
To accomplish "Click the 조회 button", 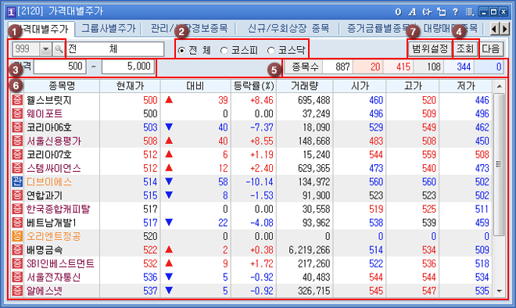I will [465, 49].
